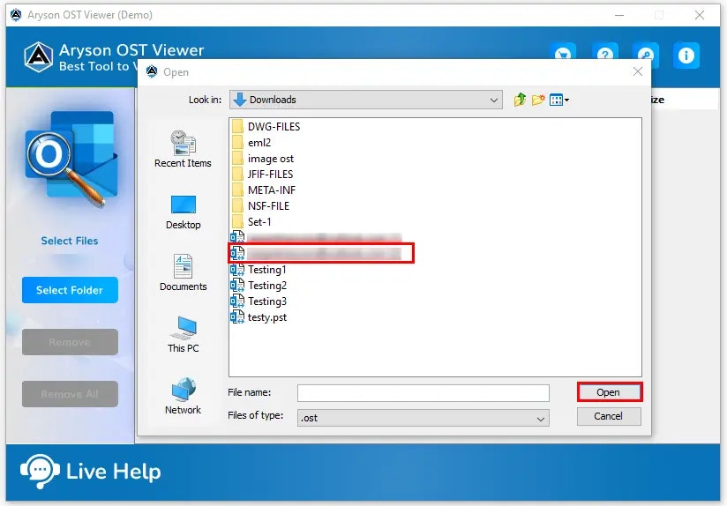Click the Cancel button
Image resolution: width=727 pixels, height=506 pixels.
(x=609, y=416)
